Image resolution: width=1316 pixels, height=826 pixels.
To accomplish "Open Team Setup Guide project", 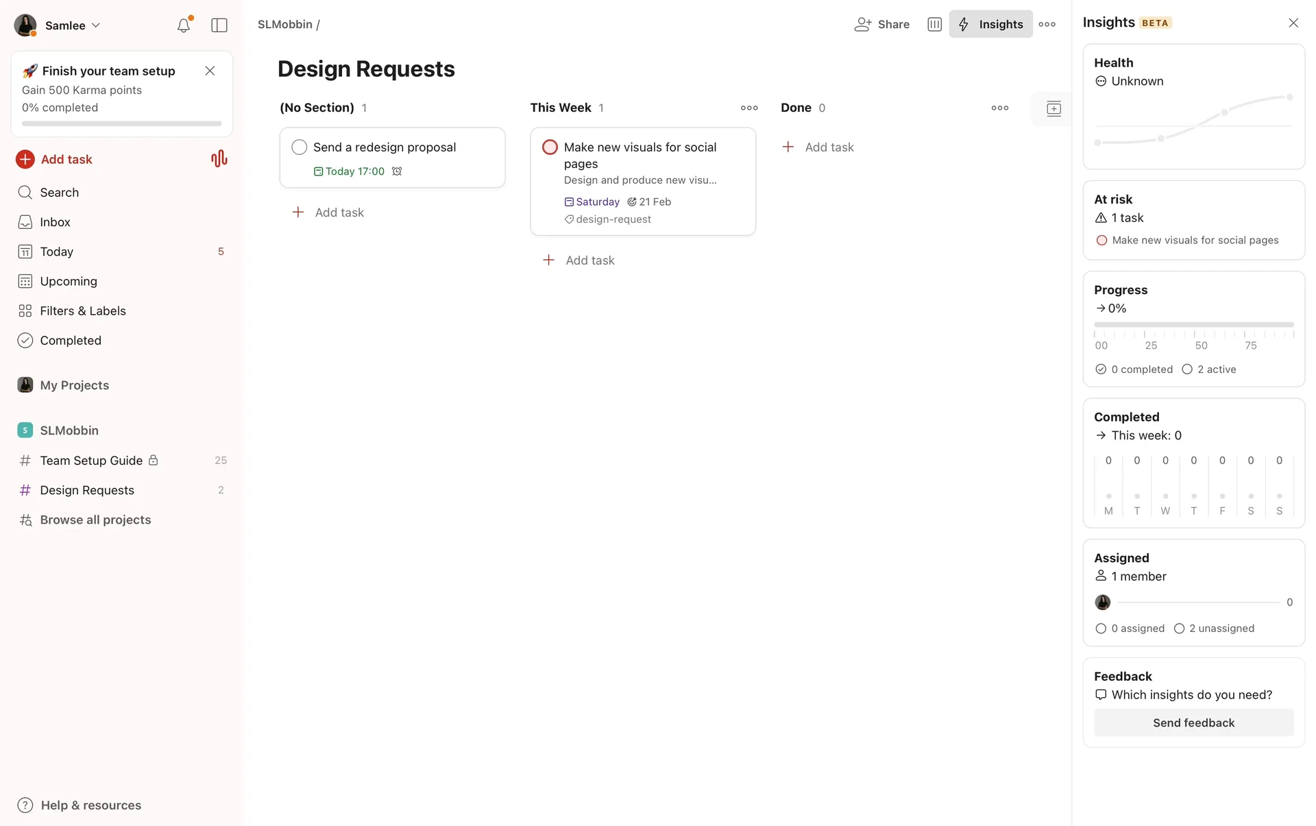I will point(91,461).
